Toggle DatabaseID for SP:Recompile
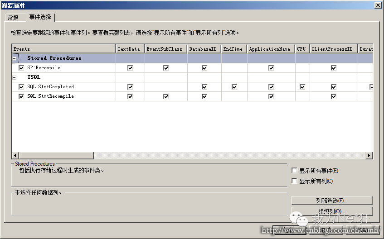 [x=204, y=68]
